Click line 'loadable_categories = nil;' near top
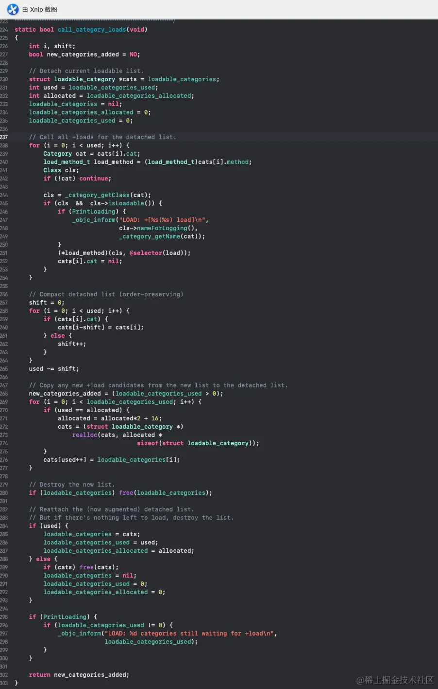 coord(76,104)
